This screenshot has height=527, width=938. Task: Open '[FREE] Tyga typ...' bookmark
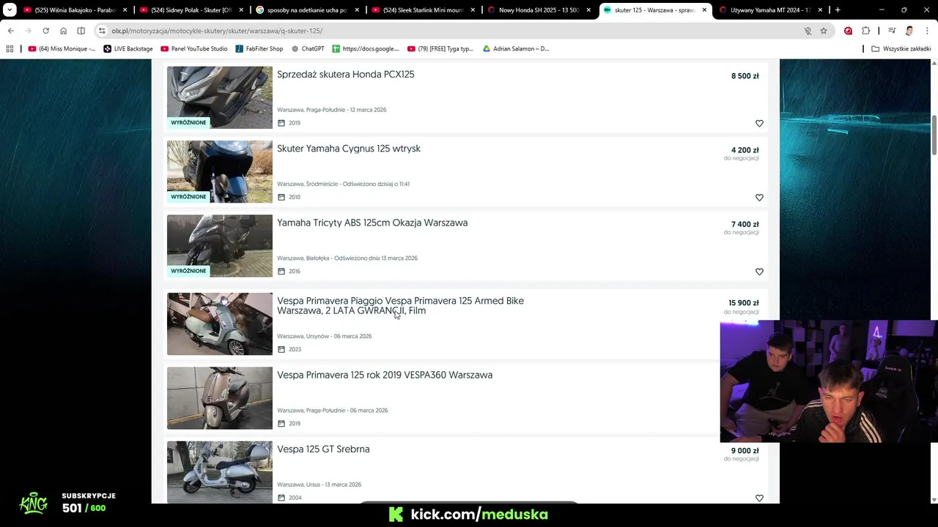[x=441, y=48]
